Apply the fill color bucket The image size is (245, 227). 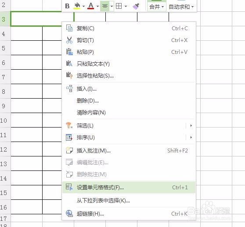[x=77, y=6]
